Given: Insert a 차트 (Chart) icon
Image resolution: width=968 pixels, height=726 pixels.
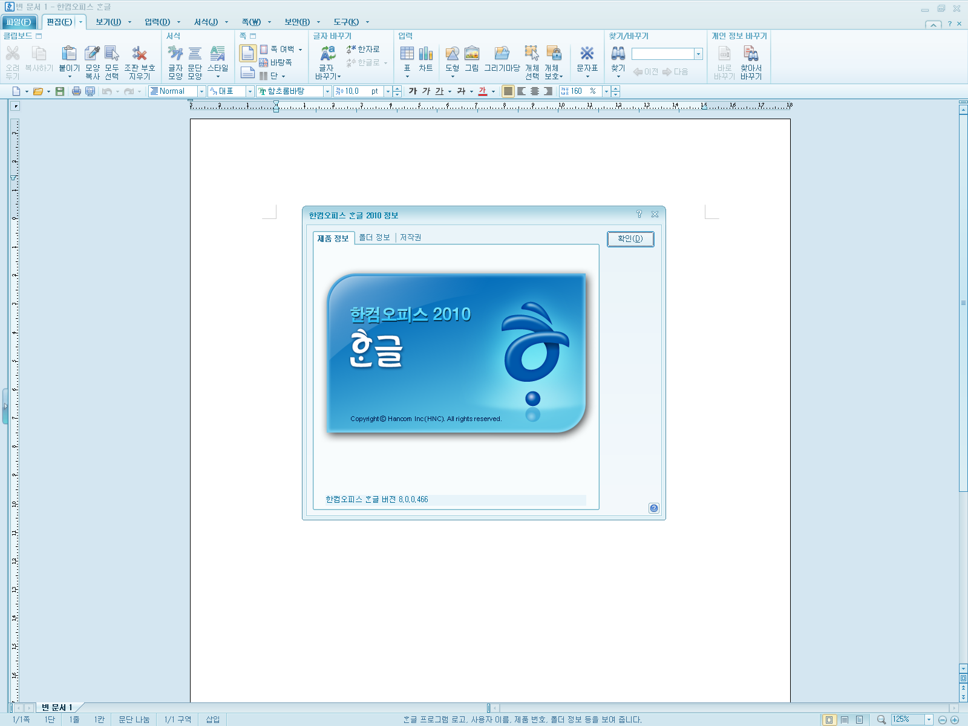Looking at the screenshot, I should pos(426,54).
